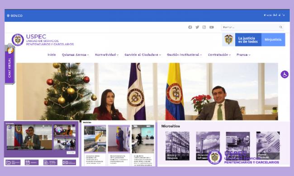The image size is (294, 176).
Task: Click La justicia es de todos banner
Action: pos(248,40)
